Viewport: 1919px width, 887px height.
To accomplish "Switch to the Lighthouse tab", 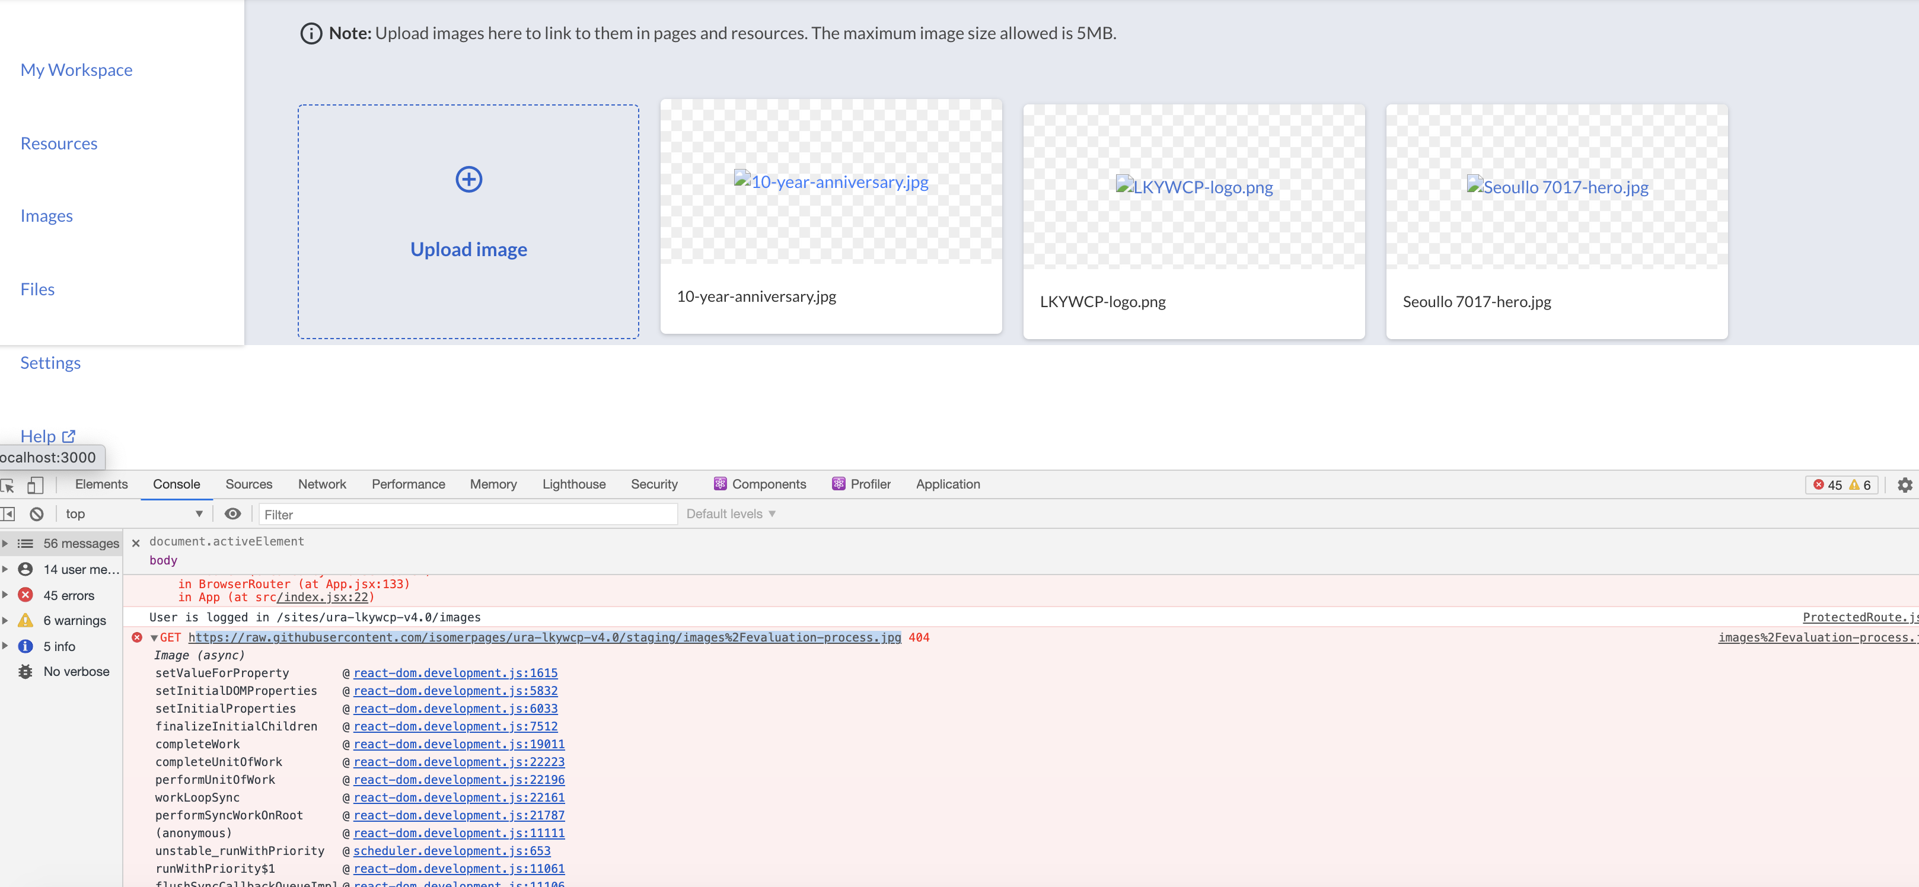I will 573,483.
